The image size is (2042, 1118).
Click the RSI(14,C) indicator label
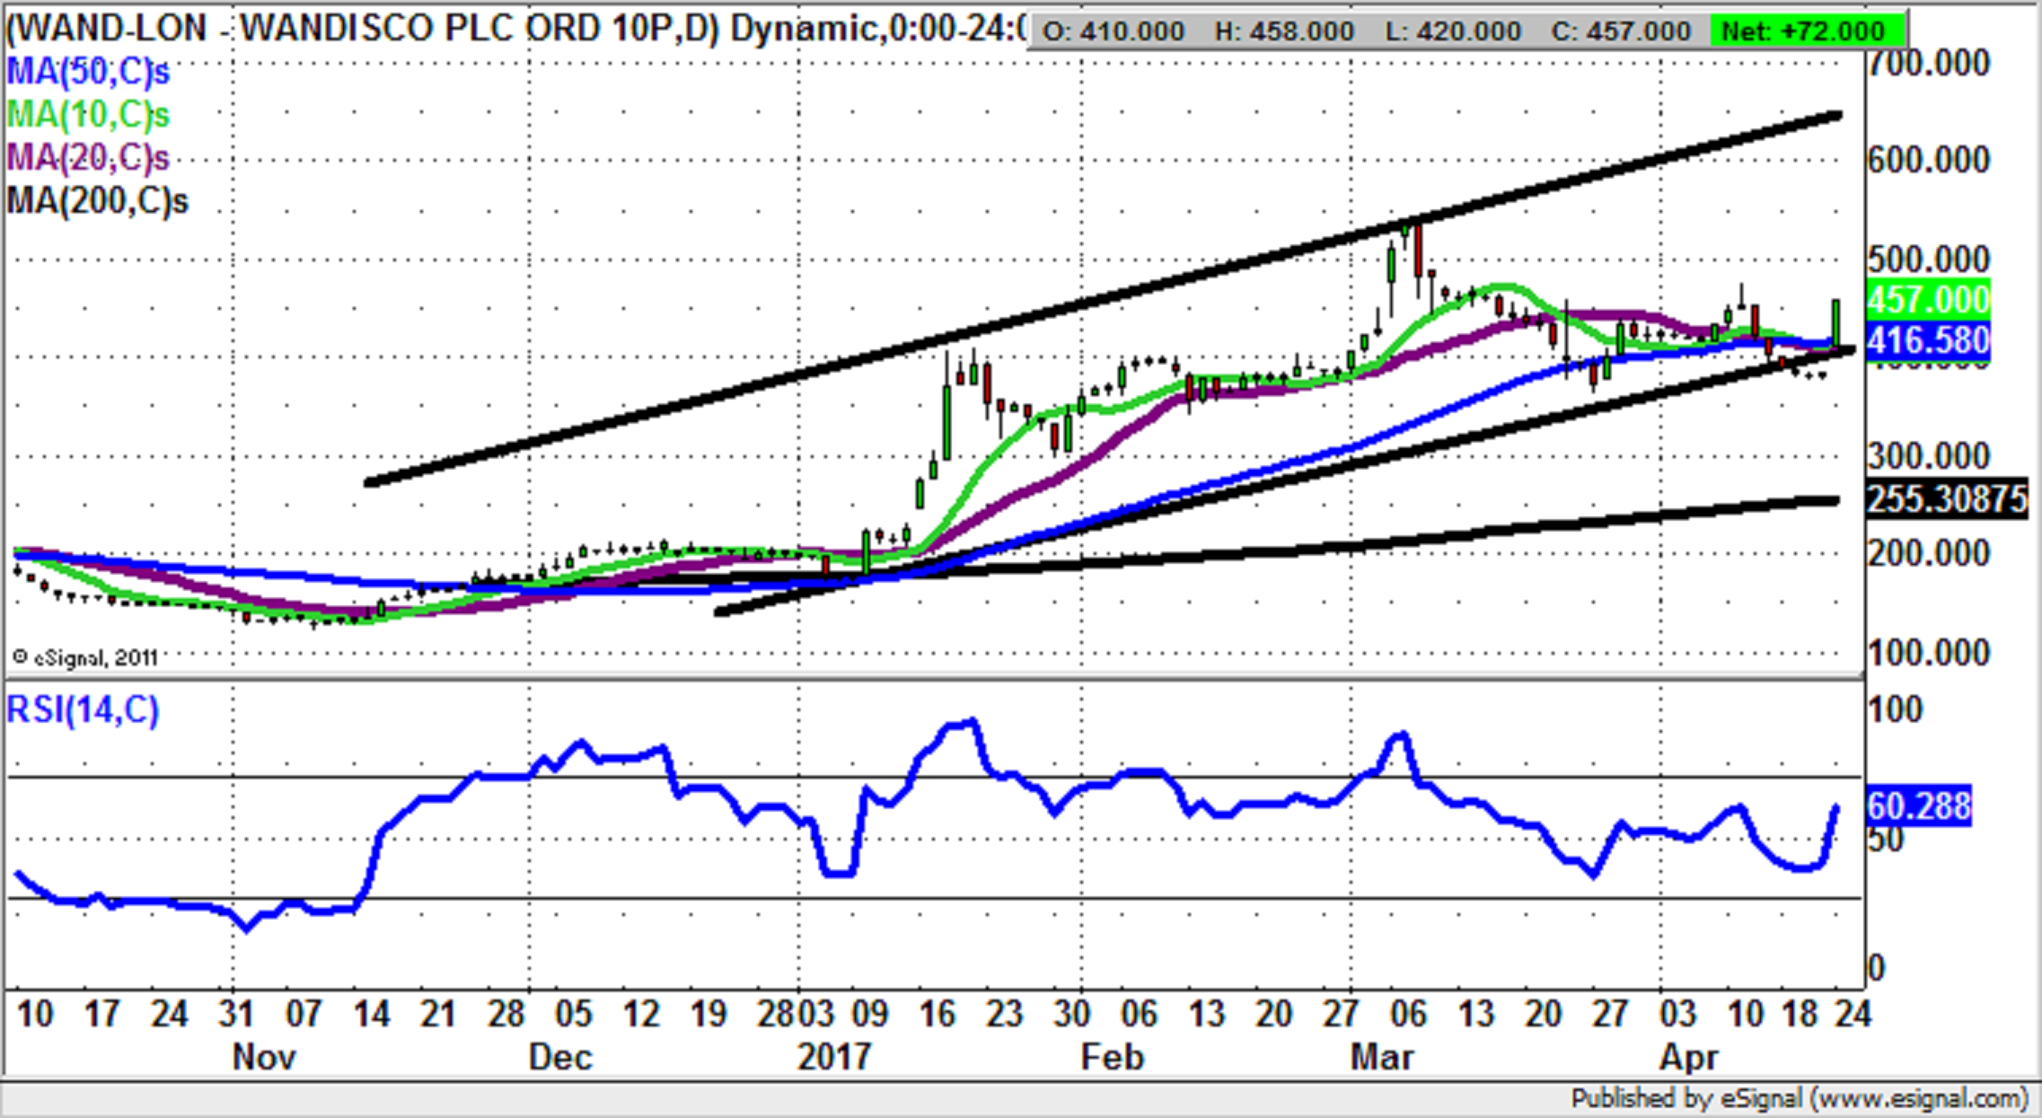click(83, 710)
